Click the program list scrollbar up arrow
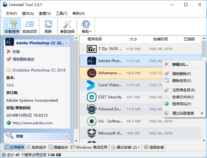Viewport: 207px width, 158px height. click(204, 38)
